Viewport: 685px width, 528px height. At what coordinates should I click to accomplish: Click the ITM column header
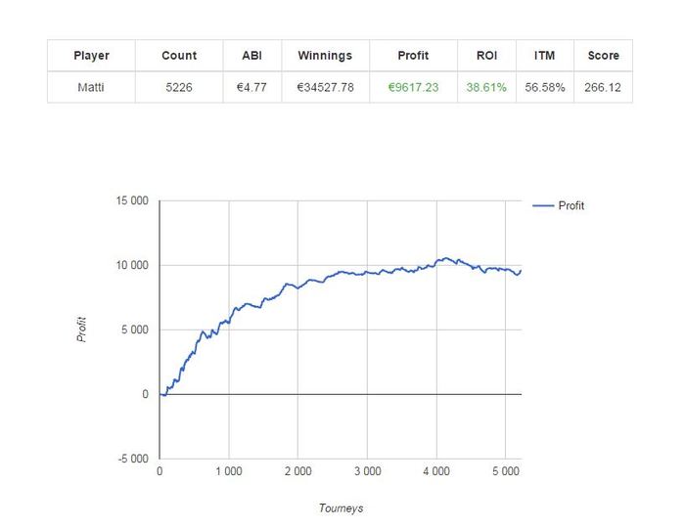pos(545,56)
